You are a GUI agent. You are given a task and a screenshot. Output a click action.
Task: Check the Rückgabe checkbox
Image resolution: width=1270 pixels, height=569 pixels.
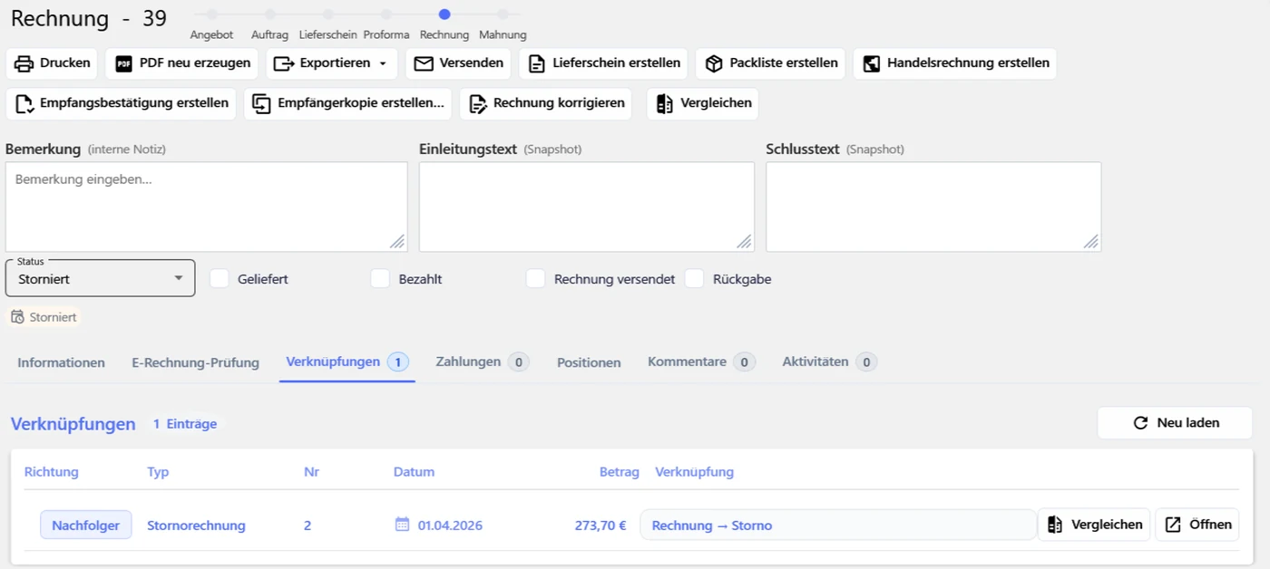[695, 279]
